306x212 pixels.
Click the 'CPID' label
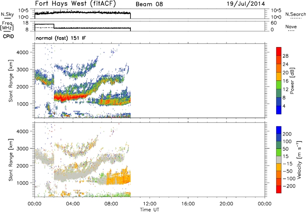(x=8, y=36)
